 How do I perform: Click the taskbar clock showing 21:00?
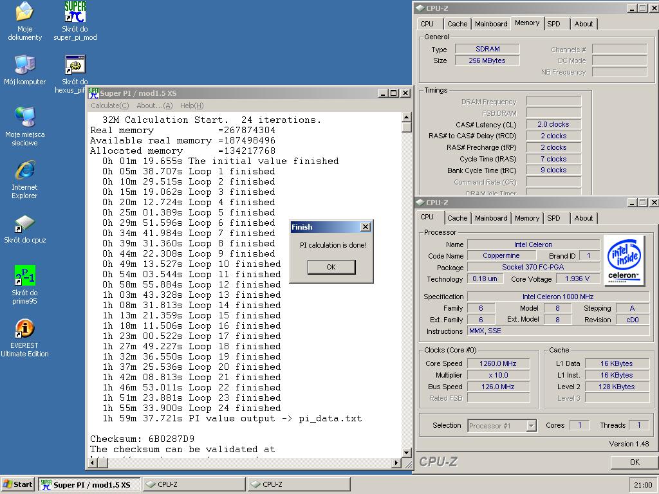coord(643,485)
